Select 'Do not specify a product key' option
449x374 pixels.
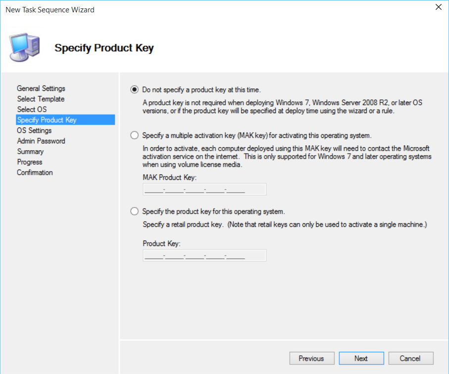[134, 90]
